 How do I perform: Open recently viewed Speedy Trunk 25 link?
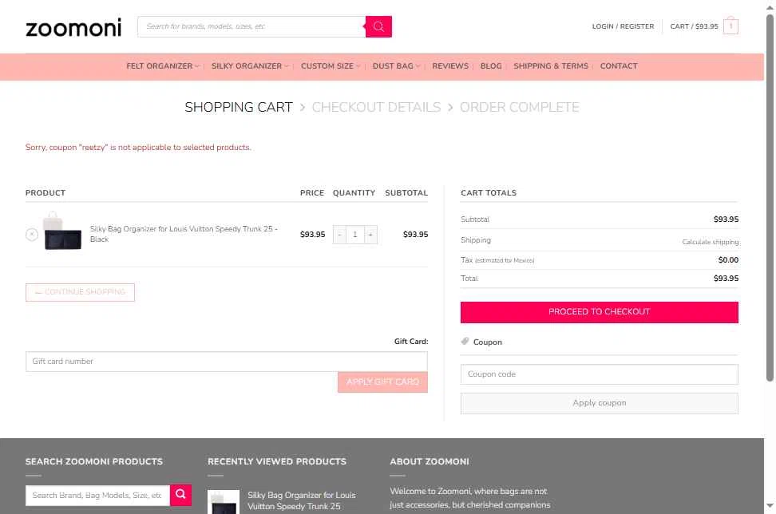click(302, 500)
